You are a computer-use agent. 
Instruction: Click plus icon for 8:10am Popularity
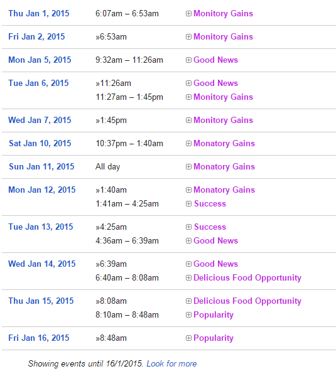point(188,315)
